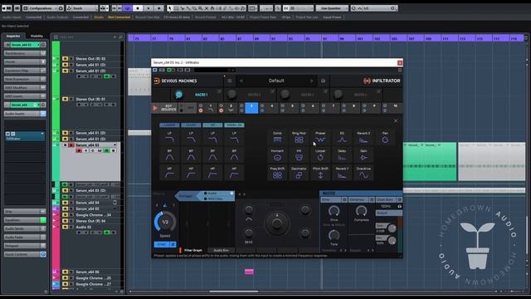Choose the first LP filter shape
This screenshot has height=299, width=531.
169,138
